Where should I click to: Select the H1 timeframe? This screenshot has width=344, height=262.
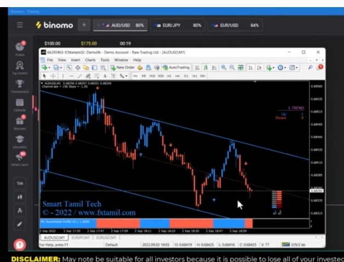[169, 76]
